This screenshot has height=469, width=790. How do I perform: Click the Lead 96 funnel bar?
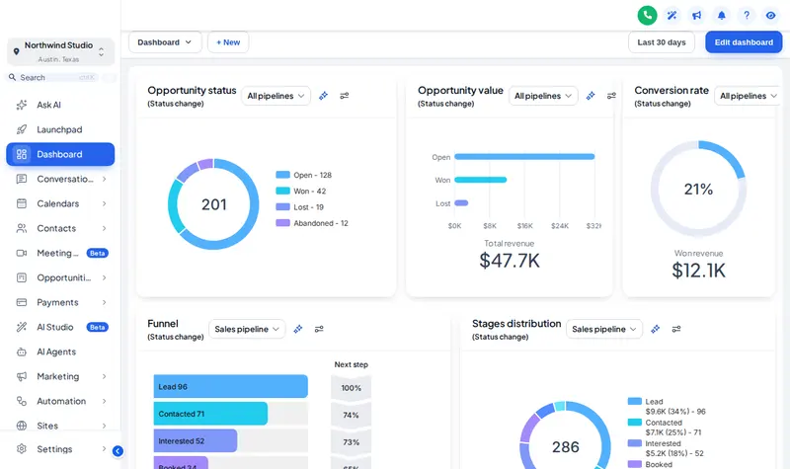click(230, 386)
